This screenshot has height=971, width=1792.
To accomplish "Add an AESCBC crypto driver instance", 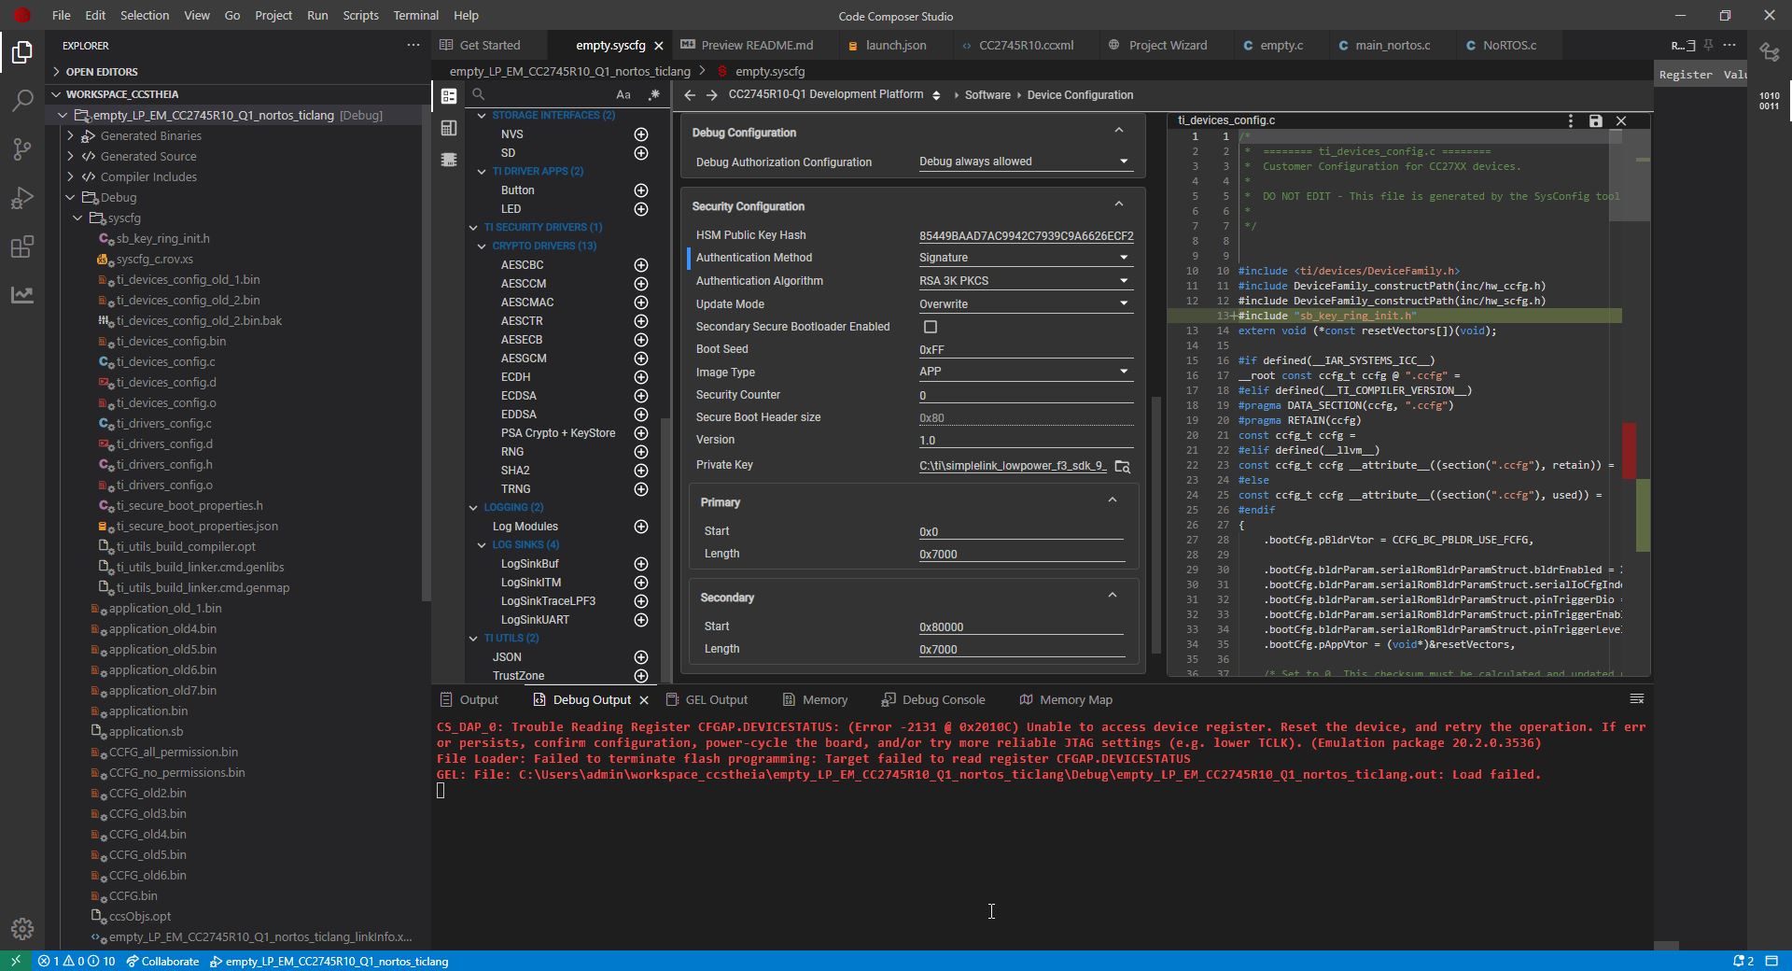I will tap(641, 265).
